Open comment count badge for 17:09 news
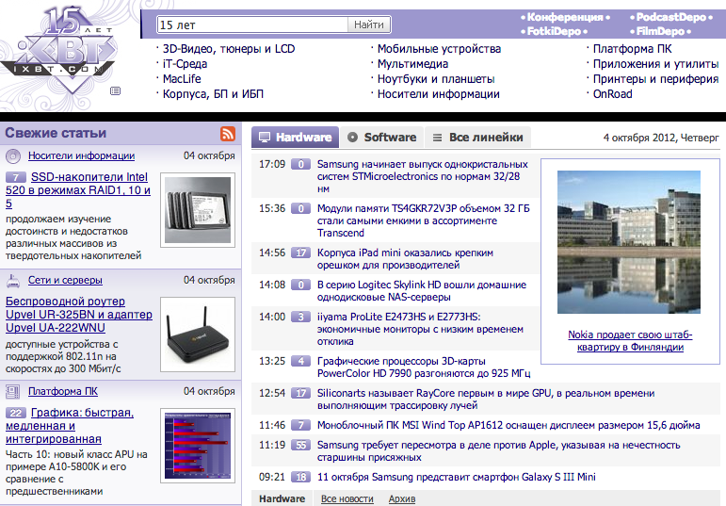The width and height of the screenshot is (726, 506). [301, 164]
